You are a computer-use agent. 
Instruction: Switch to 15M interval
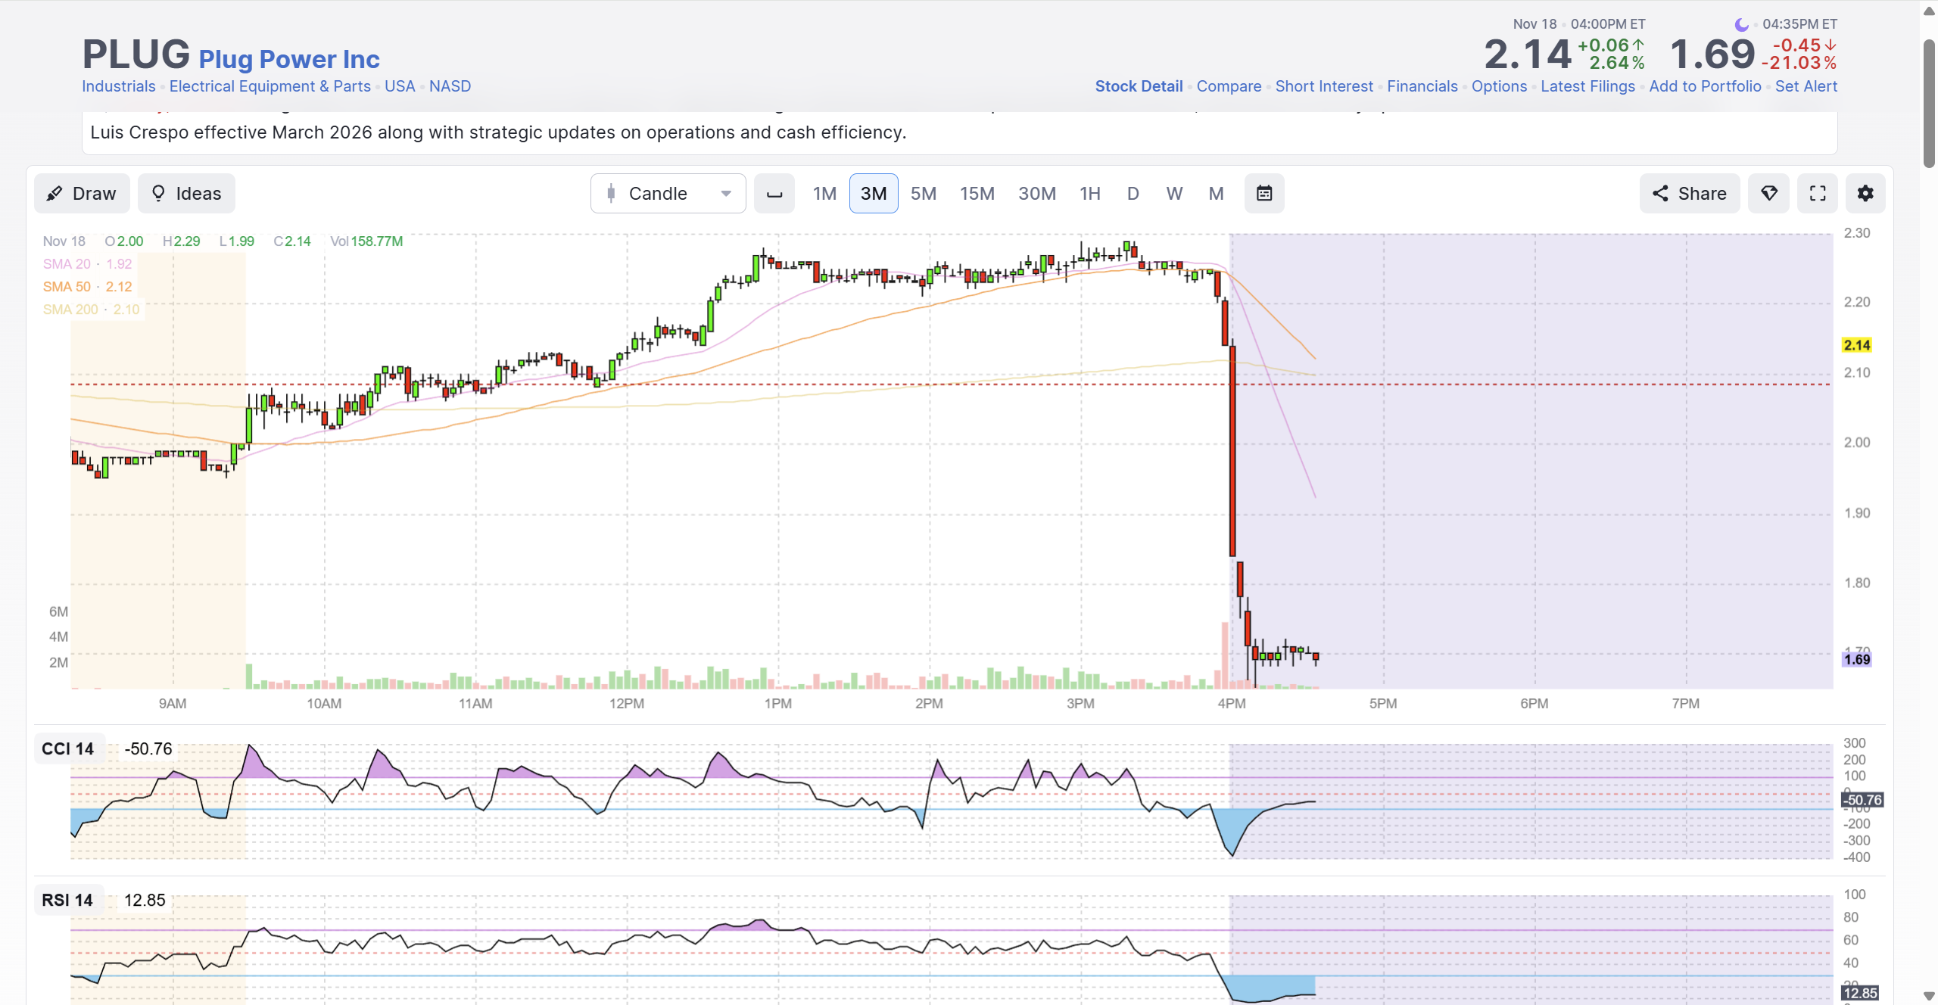tap(977, 194)
